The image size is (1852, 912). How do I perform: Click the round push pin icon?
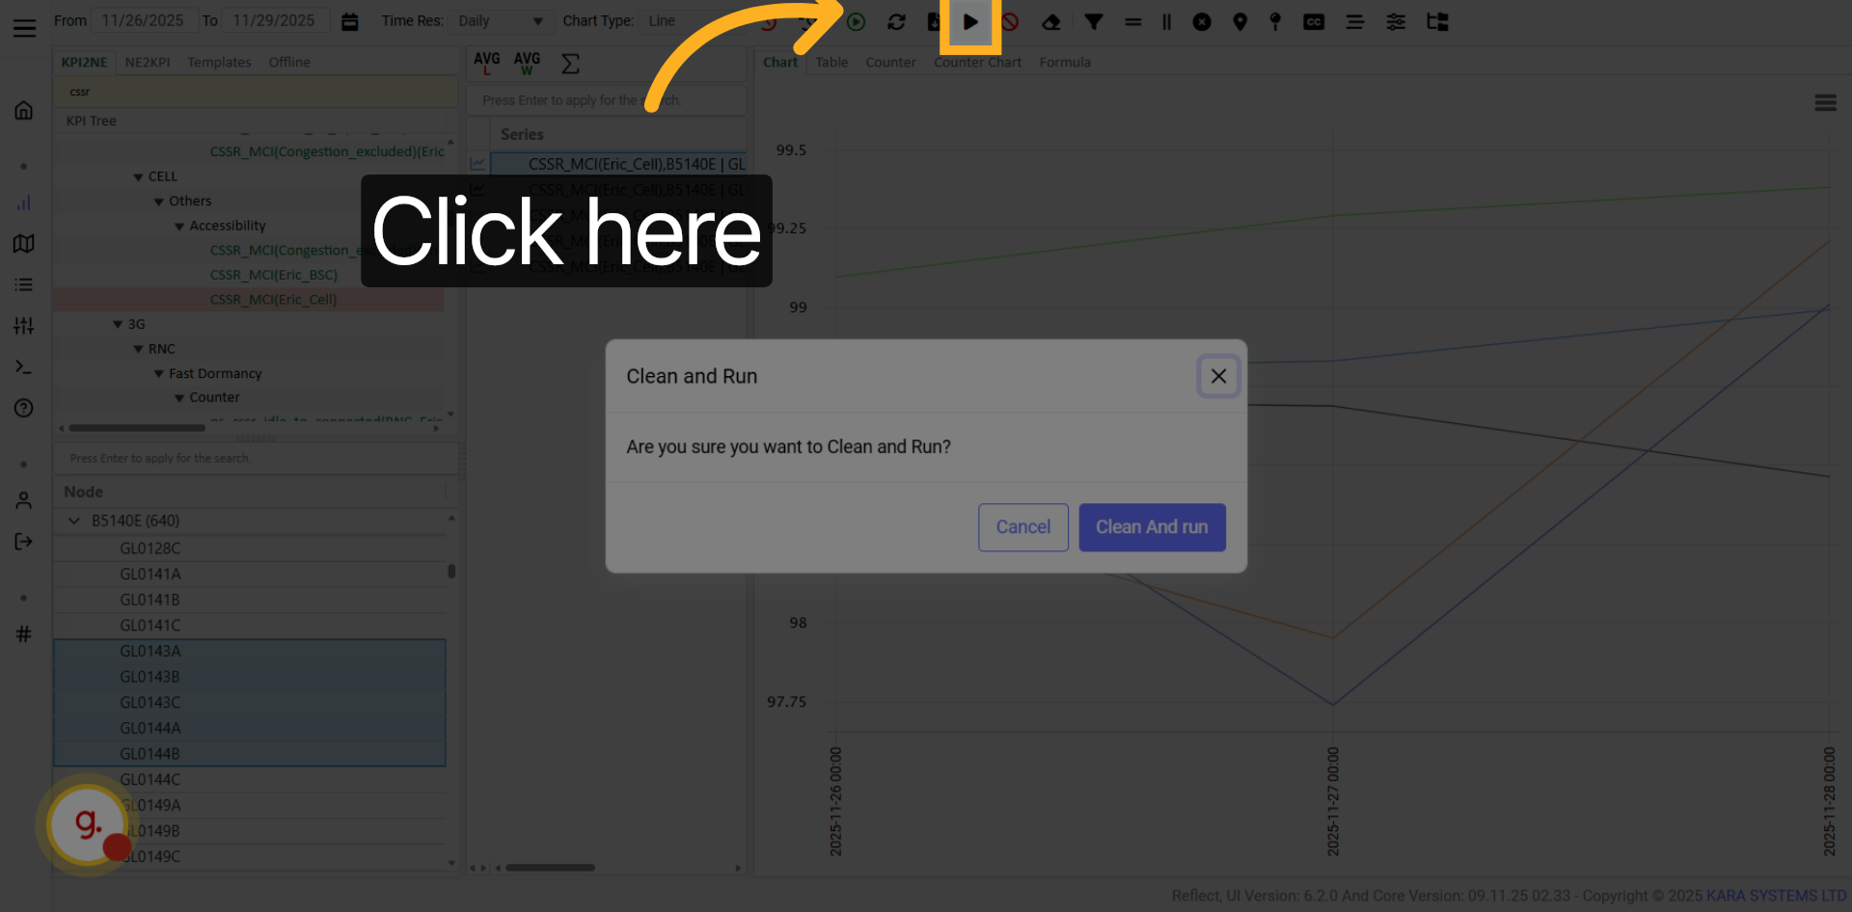tap(1275, 21)
